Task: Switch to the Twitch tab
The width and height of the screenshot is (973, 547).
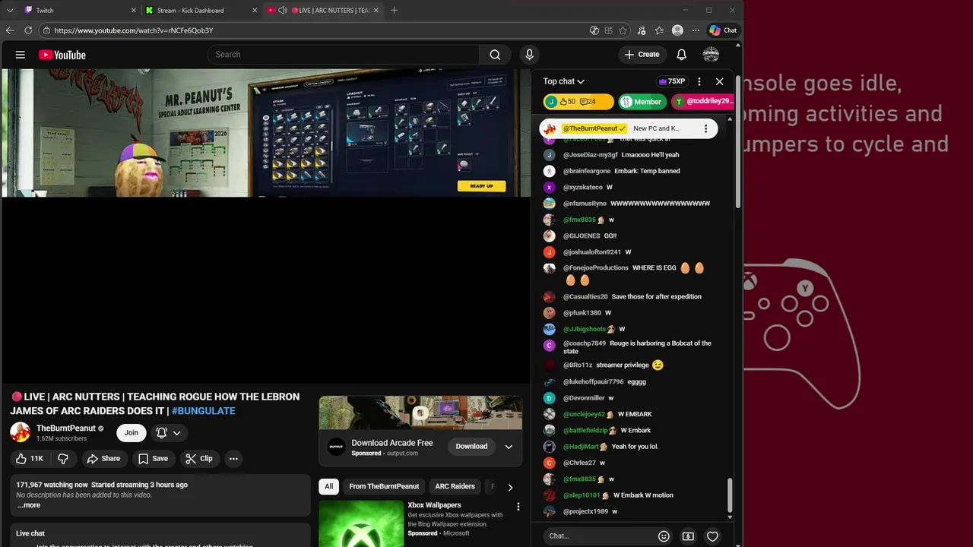Action: pyautogui.click(x=78, y=11)
